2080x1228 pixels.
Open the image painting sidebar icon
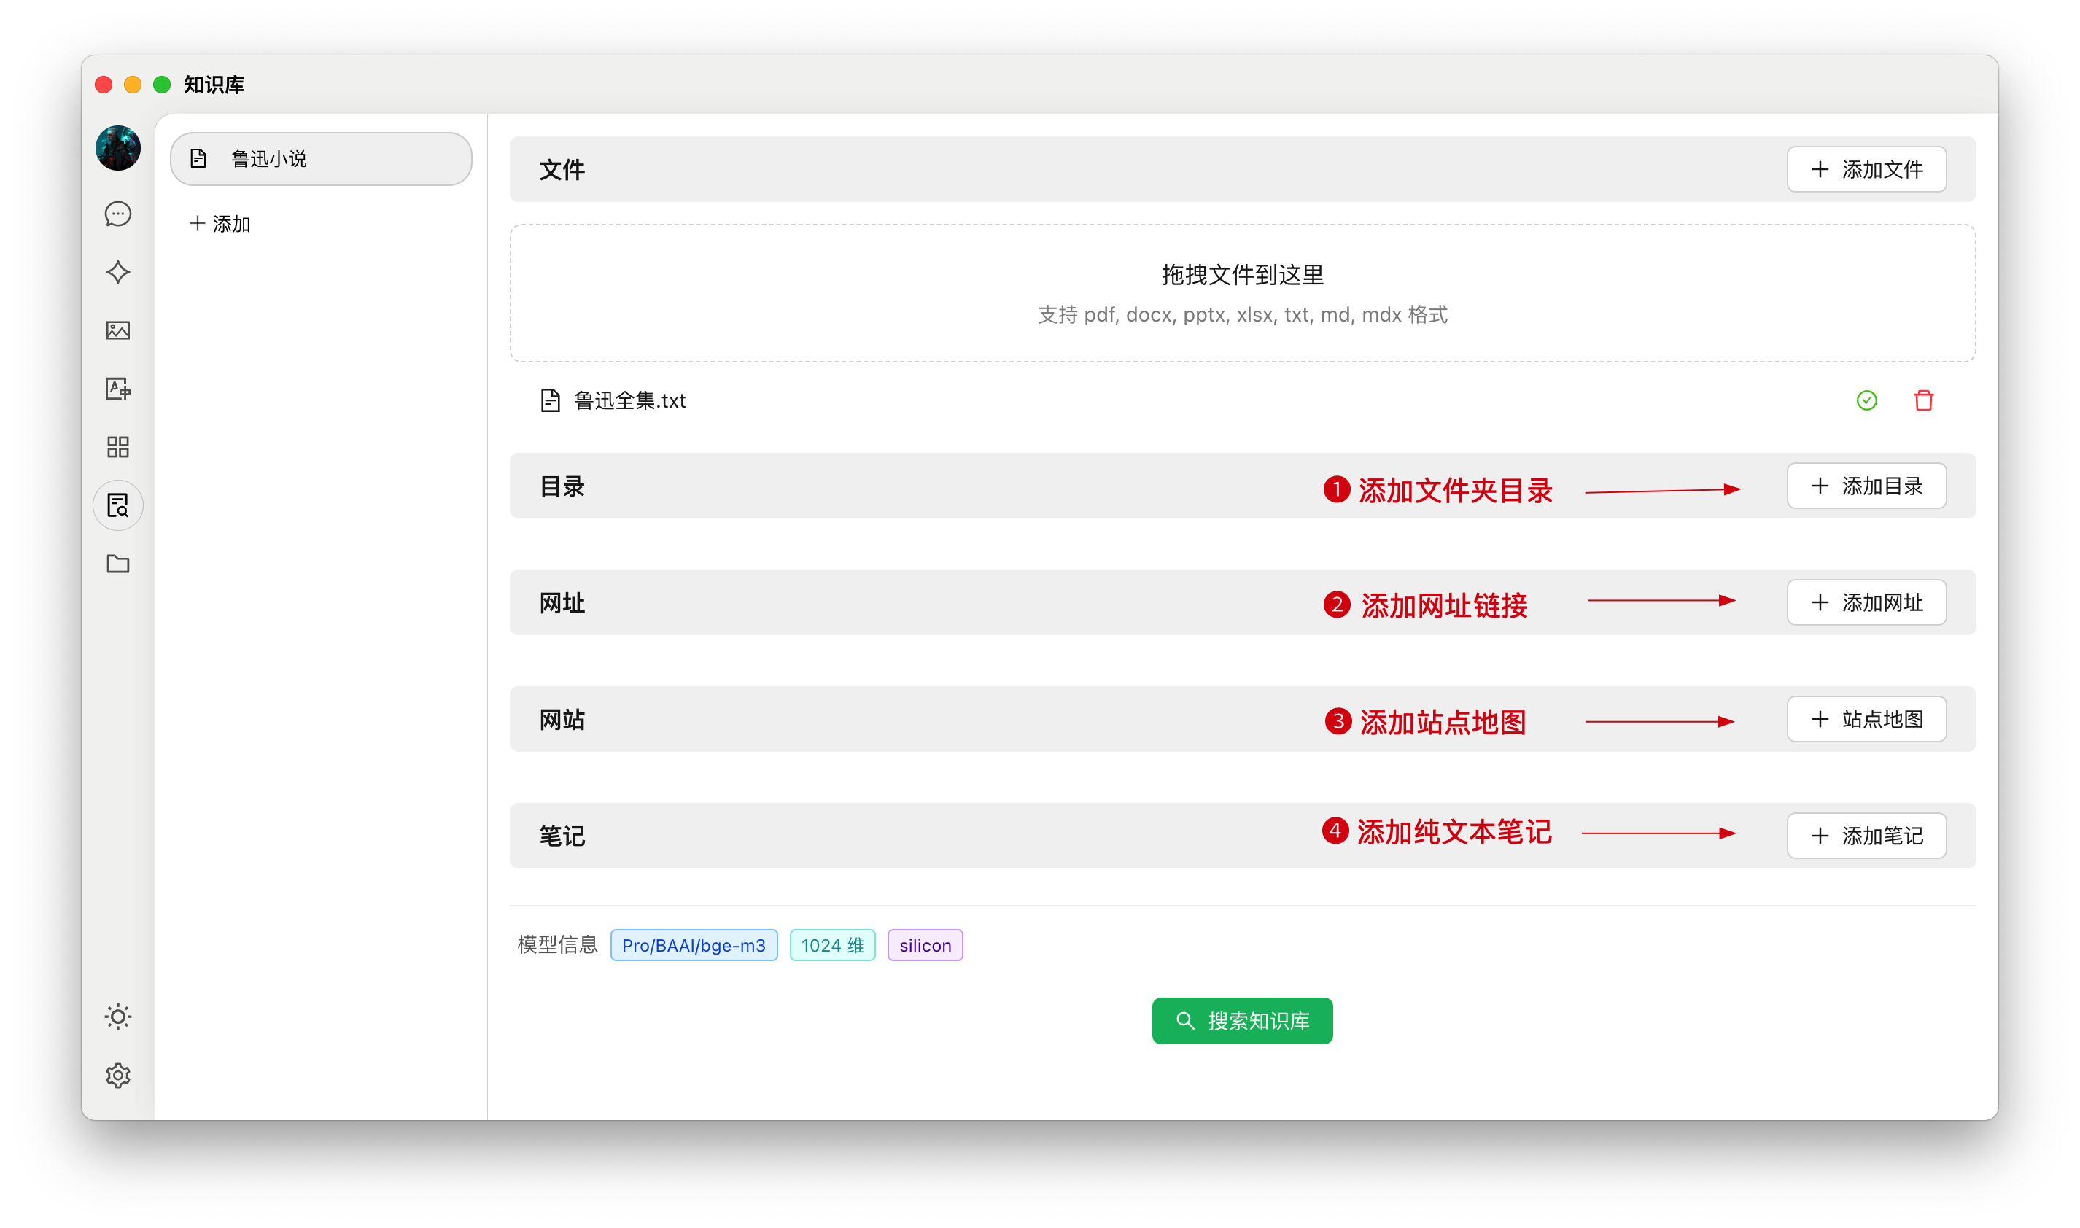tap(117, 330)
